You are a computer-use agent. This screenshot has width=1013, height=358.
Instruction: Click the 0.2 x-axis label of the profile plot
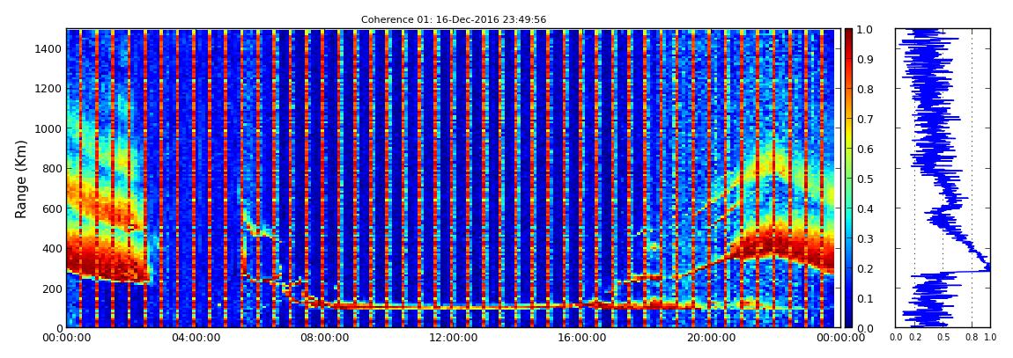point(915,338)
